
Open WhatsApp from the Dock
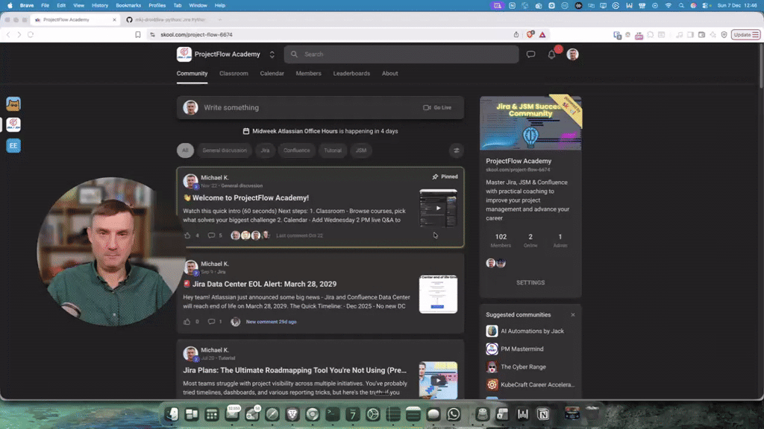[x=453, y=415]
